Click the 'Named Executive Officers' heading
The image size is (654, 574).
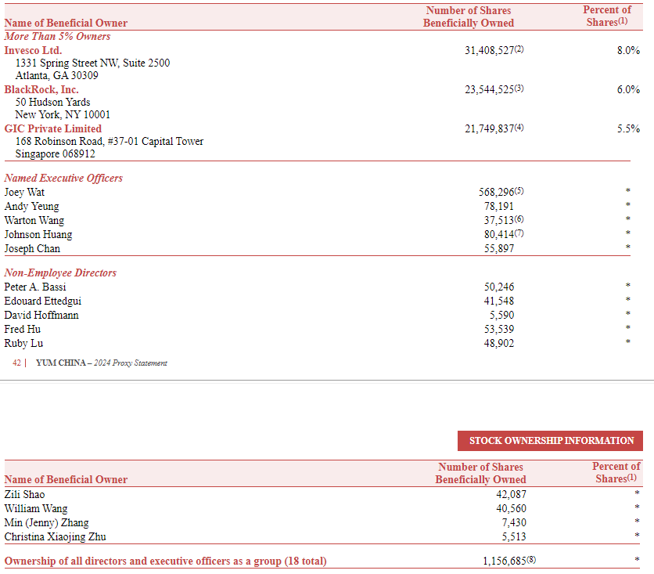(x=63, y=179)
